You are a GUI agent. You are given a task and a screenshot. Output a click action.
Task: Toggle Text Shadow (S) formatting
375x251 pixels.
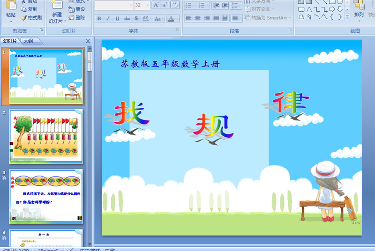coord(136,18)
